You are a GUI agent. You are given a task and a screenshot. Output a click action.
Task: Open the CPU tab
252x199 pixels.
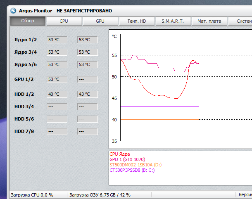pyautogui.click(x=64, y=21)
